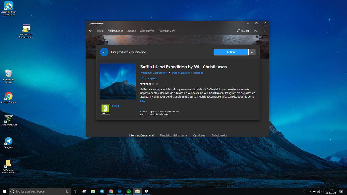Image resolution: width=347 pixels, height=195 pixels.
Task: Click the PEGI 3 text link
Action: tap(115, 106)
